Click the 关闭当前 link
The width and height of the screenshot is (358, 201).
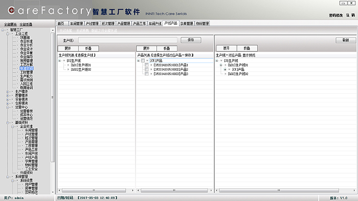66,31
